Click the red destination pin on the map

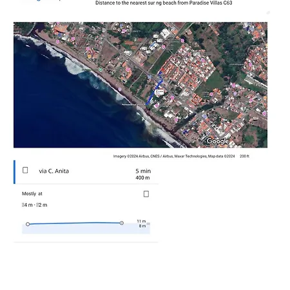[x=162, y=70]
